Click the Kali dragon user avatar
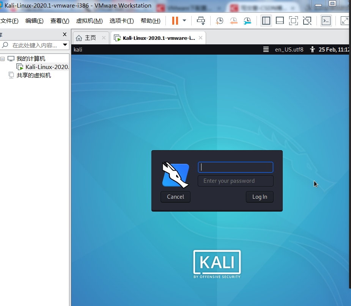 [x=175, y=175]
